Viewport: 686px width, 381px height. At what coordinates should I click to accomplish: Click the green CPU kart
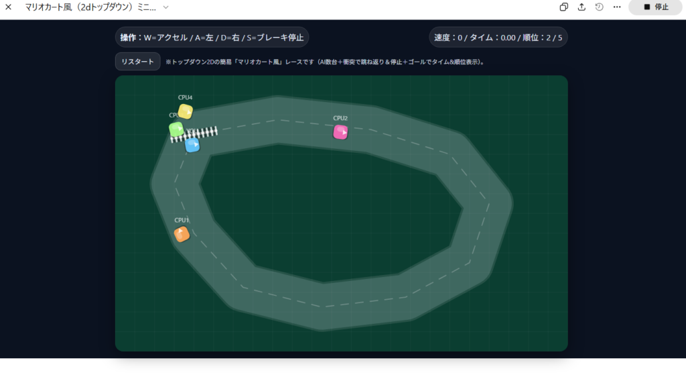pos(176,128)
